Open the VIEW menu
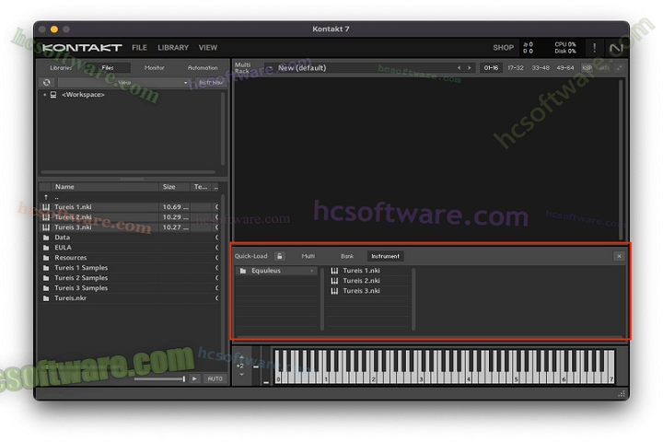Viewport: 663px width, 442px height. 207,48
